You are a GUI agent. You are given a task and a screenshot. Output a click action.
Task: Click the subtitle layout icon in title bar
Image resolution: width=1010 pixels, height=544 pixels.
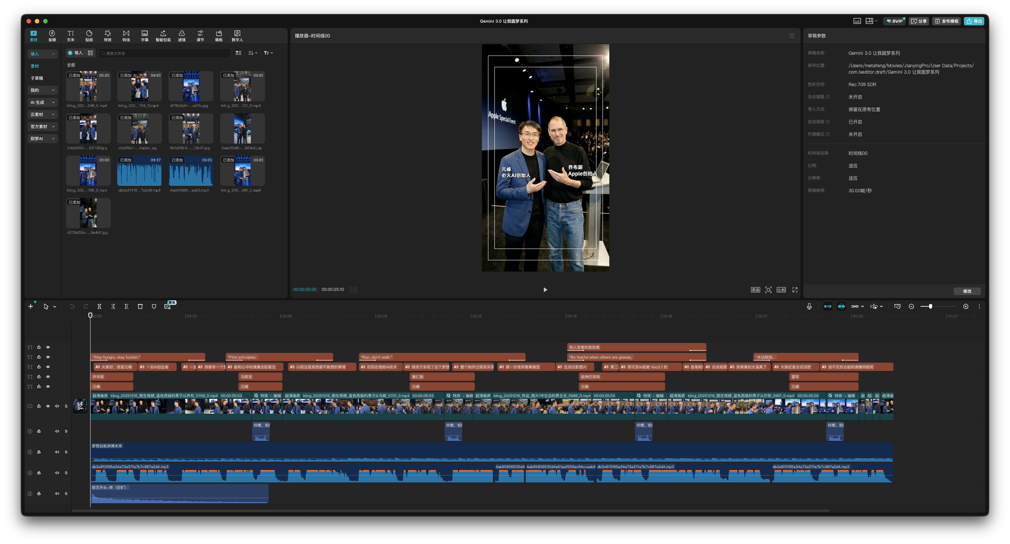pos(857,21)
